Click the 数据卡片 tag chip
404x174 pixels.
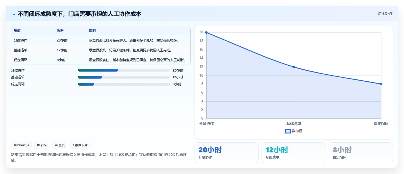pyautogui.click(x=80, y=145)
